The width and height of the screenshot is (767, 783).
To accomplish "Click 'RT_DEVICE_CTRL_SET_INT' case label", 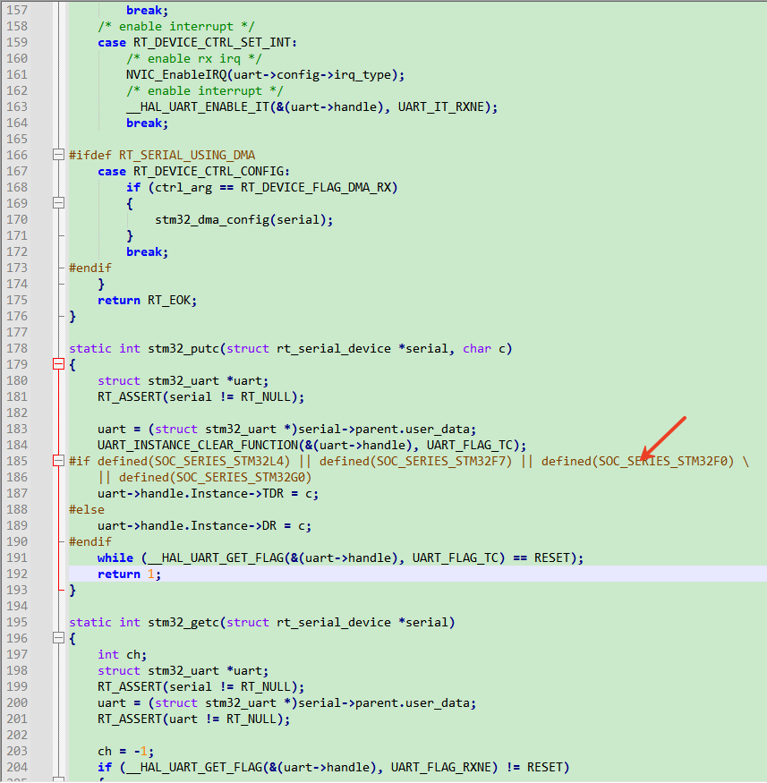I will coord(212,42).
